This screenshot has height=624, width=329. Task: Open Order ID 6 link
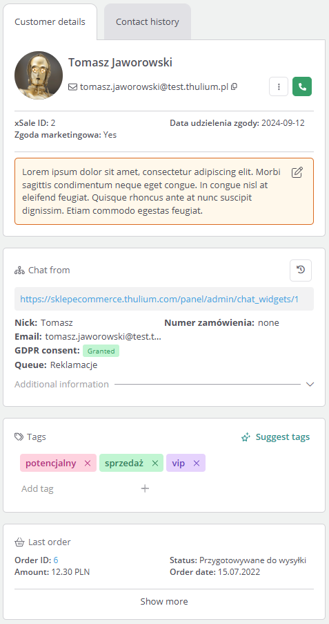tap(56, 560)
